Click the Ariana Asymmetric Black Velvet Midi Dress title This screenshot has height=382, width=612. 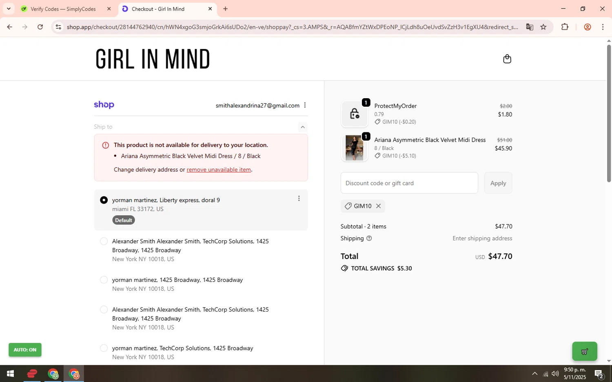430,140
